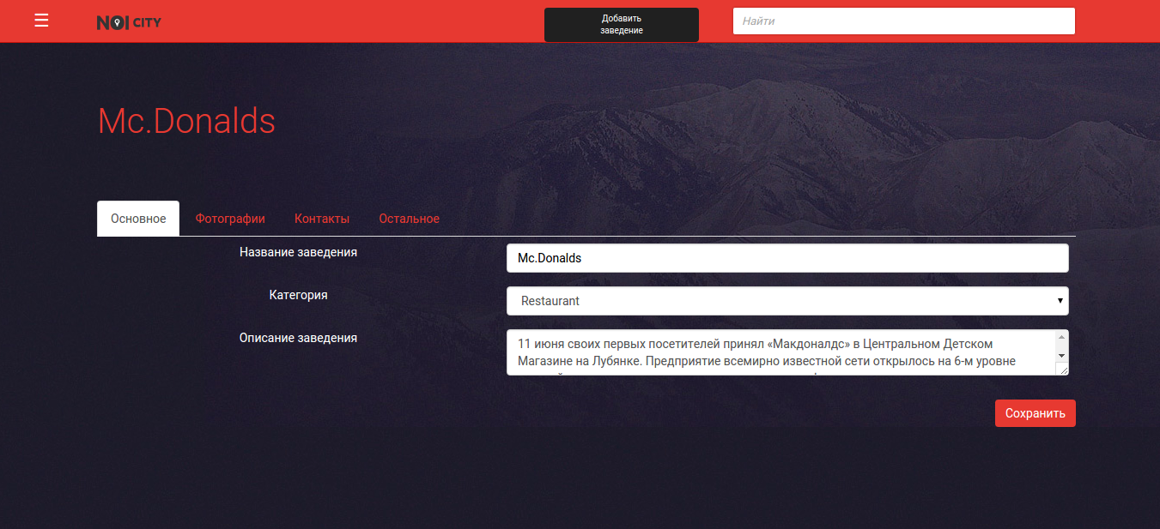Click the Сохранить button
The height and width of the screenshot is (529, 1160).
(1035, 413)
